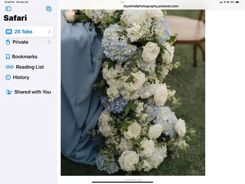Tap the home indicator bar

pyautogui.click(x=122, y=182)
